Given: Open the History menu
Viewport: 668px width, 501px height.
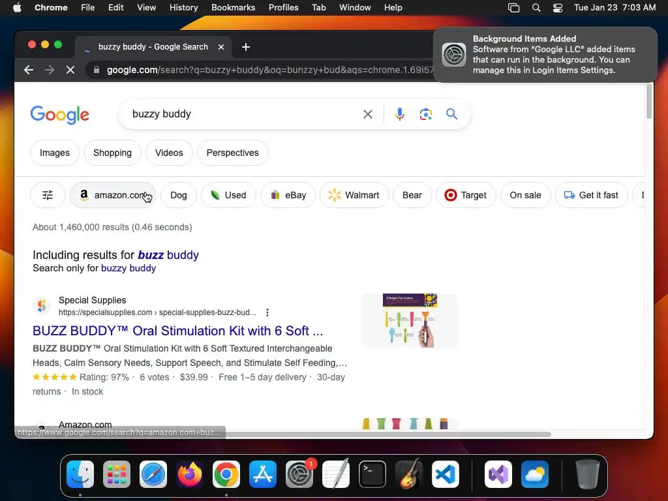Looking at the screenshot, I should click(183, 8).
